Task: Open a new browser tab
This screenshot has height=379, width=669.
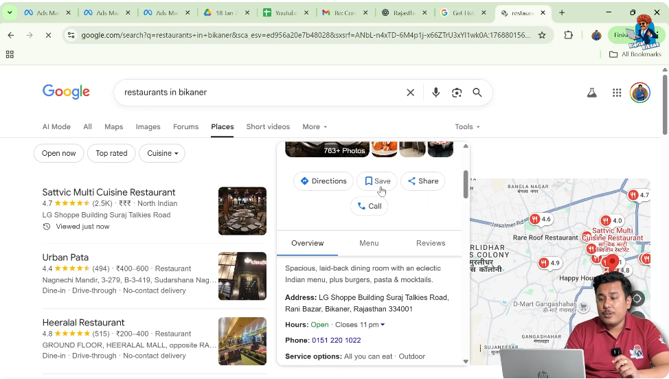Action: click(x=562, y=13)
